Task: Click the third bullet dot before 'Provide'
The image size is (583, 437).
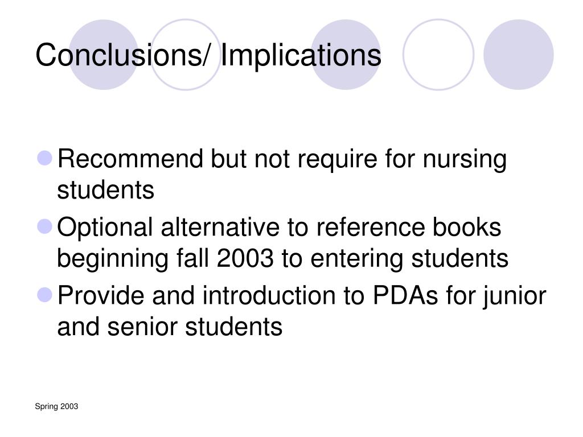Action: tap(45, 295)
